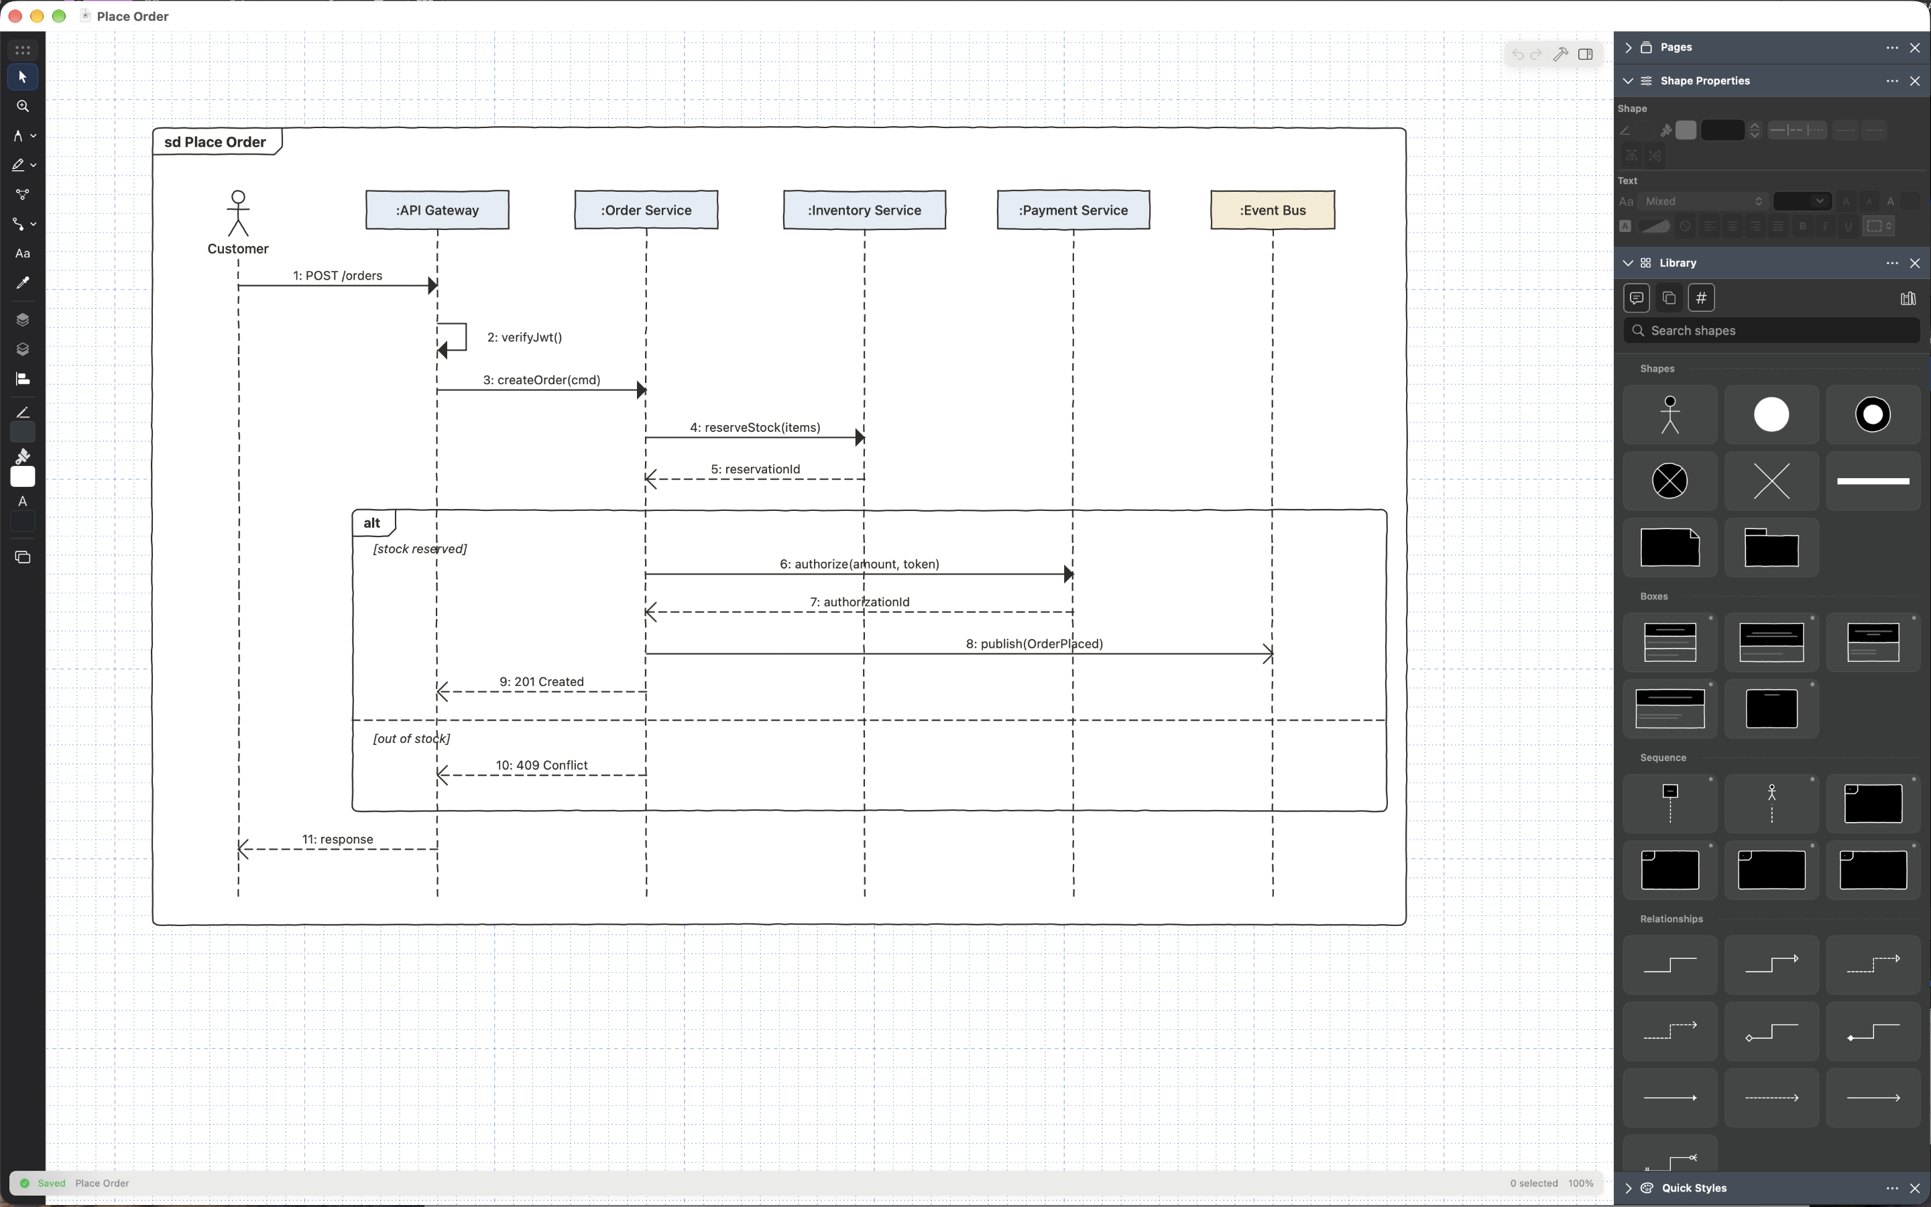Screen dimensions: 1931x1207
Task: Select the :API Gateway lifeline box
Action: point(437,210)
